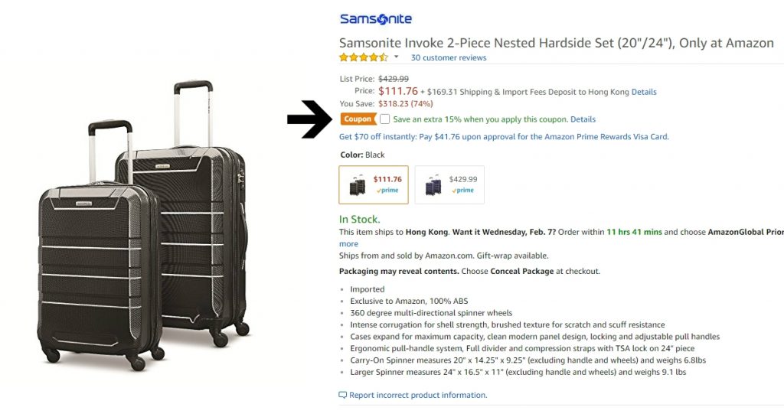
Task: Open the 30 customer reviews link
Action: pyautogui.click(x=448, y=58)
